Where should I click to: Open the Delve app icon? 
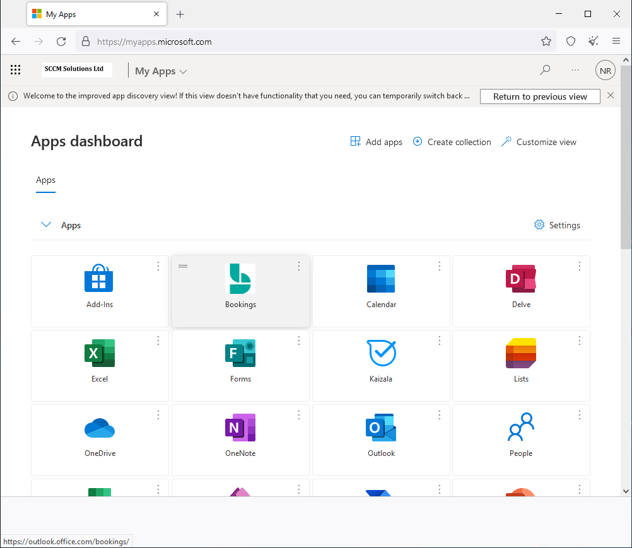[x=521, y=279]
